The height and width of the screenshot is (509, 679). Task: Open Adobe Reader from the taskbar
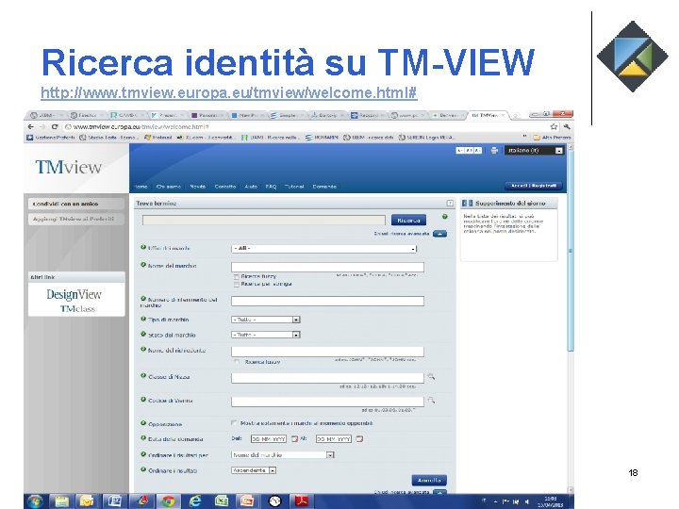tap(302, 501)
